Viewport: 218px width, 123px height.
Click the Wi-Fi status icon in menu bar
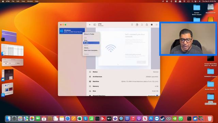[184, 1]
